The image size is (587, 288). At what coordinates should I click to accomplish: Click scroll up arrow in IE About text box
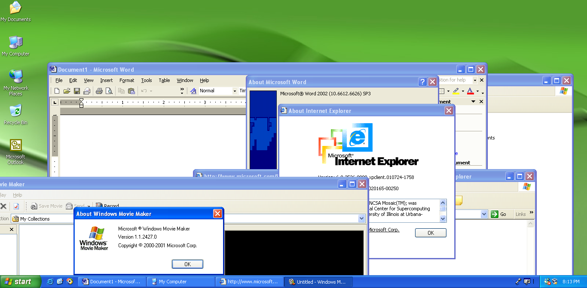(443, 202)
